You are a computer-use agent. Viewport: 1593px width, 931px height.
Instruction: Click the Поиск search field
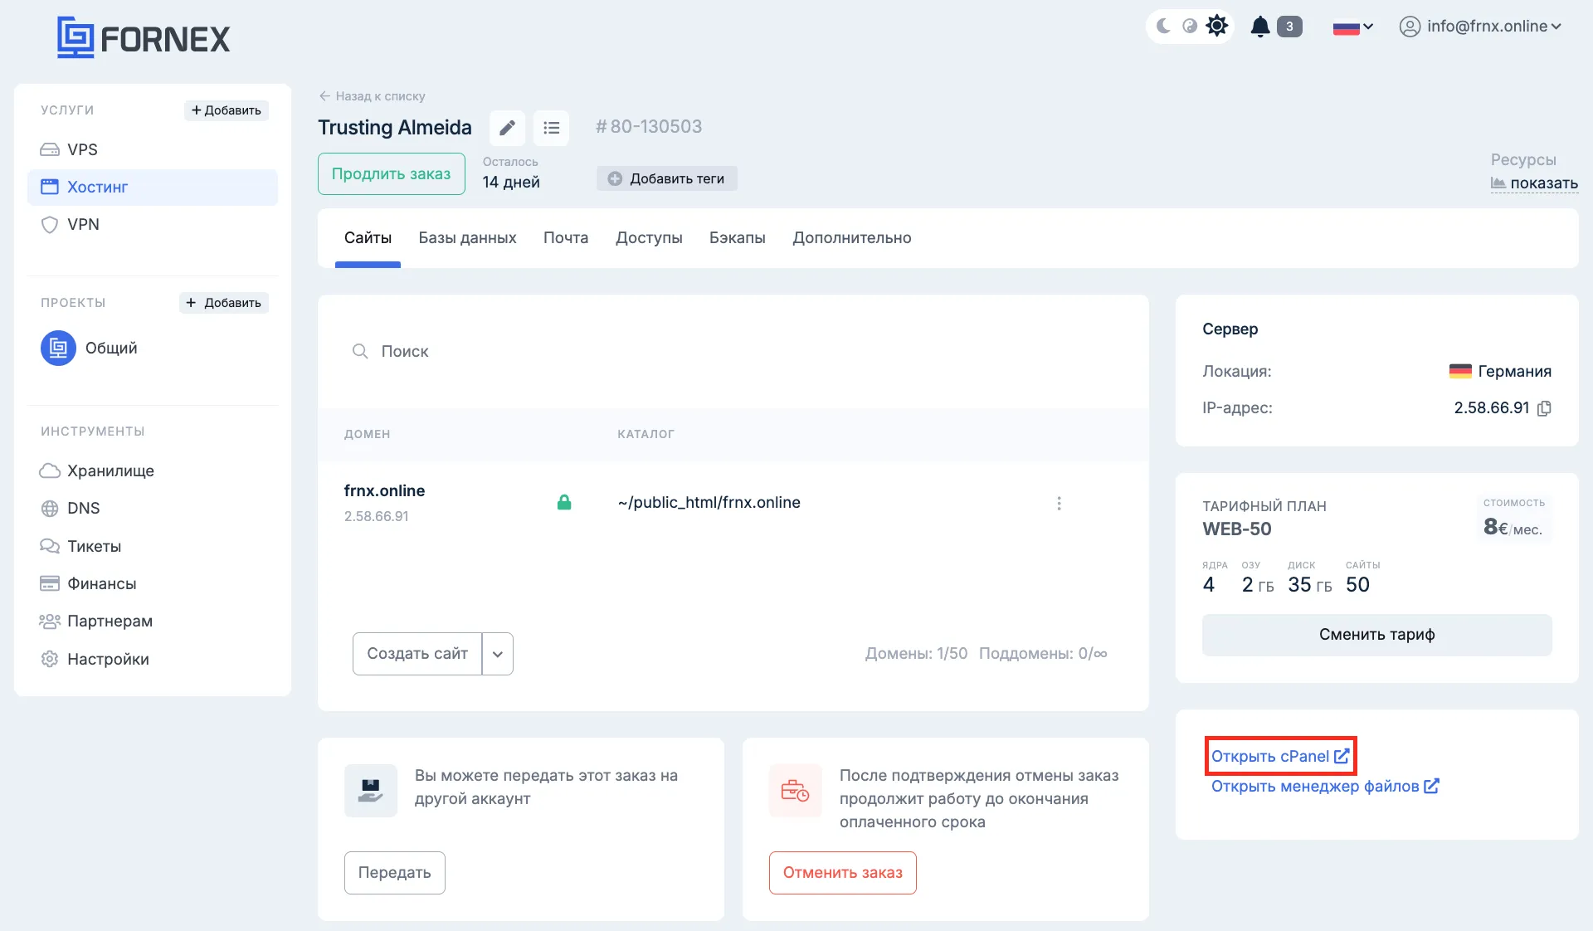[581, 351]
